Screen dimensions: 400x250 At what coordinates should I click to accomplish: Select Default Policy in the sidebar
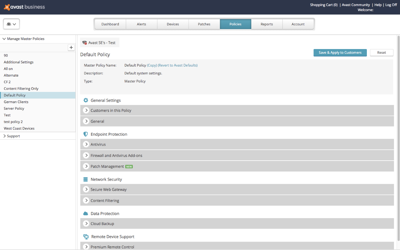click(37, 95)
